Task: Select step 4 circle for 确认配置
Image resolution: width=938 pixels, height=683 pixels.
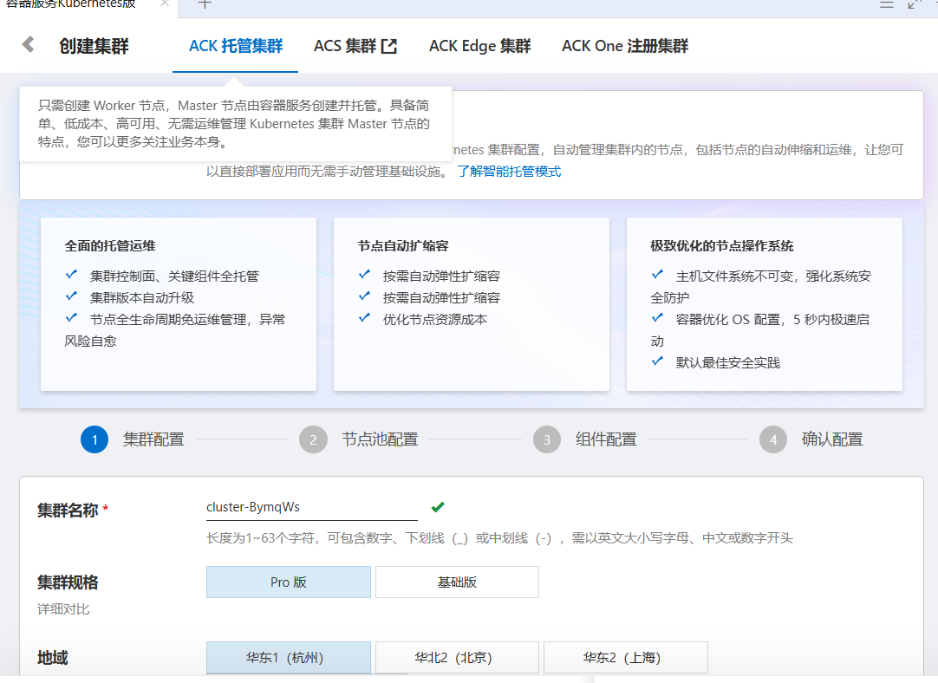Action: pos(773,439)
